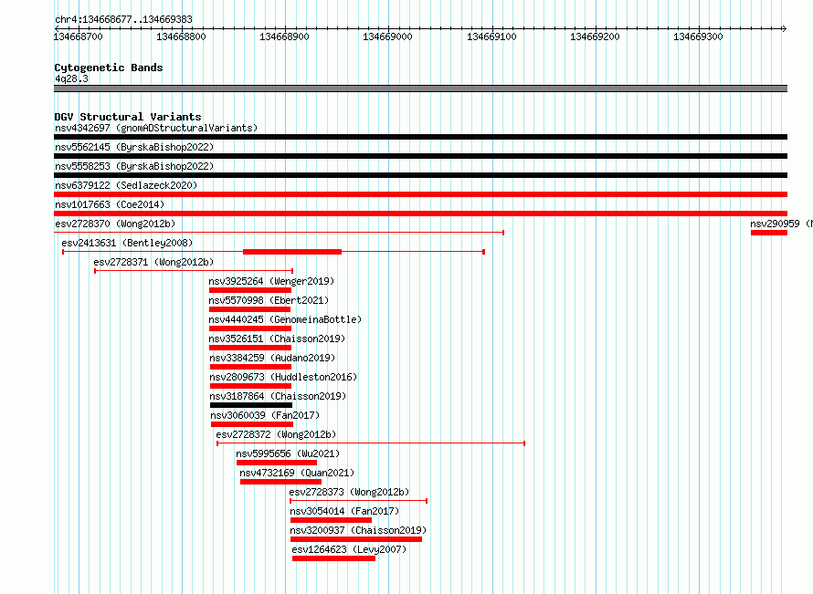
Task: Select the nsv3925264 Wenger2019 label
Action: point(271,281)
